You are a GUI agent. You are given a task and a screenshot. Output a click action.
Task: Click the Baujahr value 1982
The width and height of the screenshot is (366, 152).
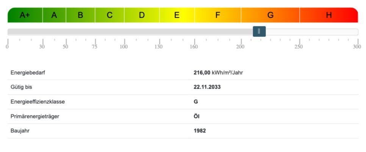point(200,131)
